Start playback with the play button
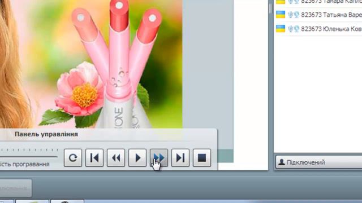This screenshot has height=203, width=362. click(x=137, y=158)
